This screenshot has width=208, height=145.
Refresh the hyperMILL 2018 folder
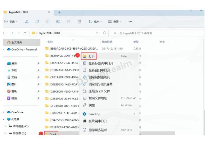click(x=104, y=33)
